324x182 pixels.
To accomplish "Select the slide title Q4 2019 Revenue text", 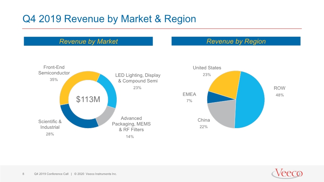I will (109, 19).
